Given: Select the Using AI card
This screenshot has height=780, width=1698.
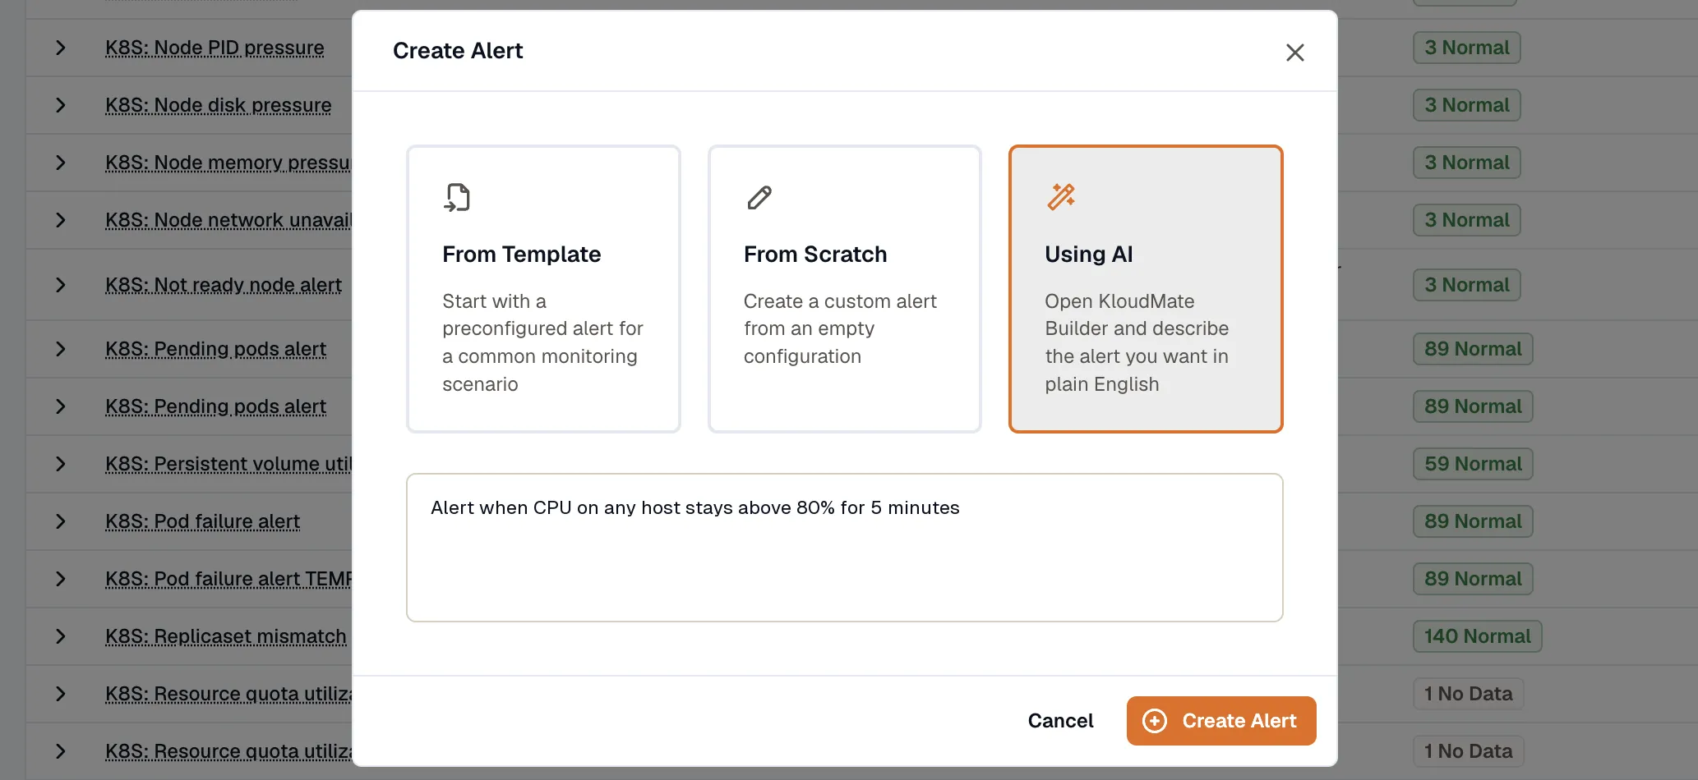Looking at the screenshot, I should [1146, 289].
